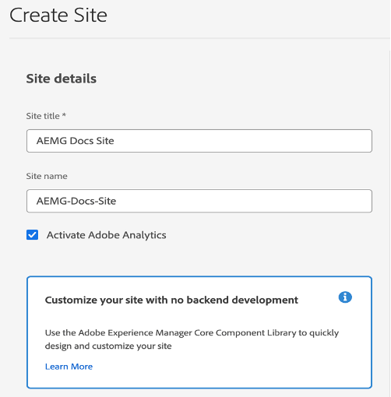
Task: Open the Learn More link
Action: (69, 367)
